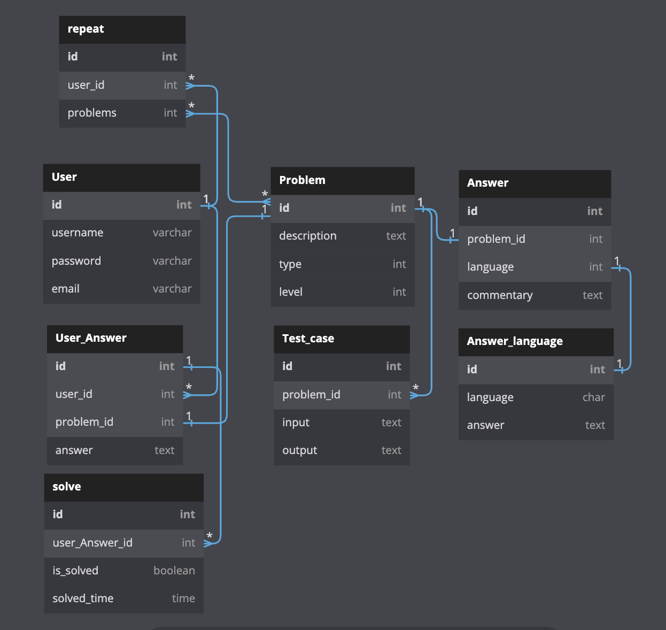The image size is (666, 630).
Task: Click the User_Answer table header
Action: (115, 339)
